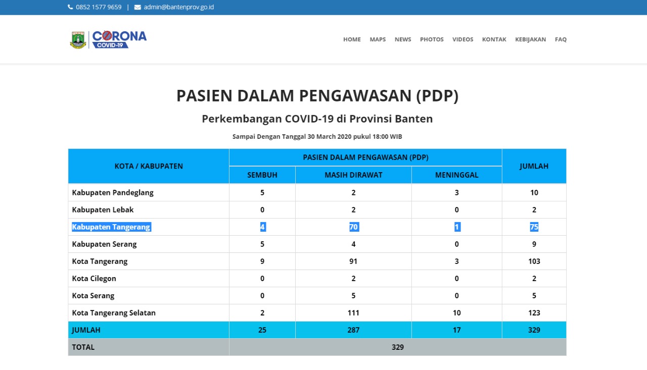Click the envelope email icon
The image size is (647, 370).
click(x=137, y=7)
